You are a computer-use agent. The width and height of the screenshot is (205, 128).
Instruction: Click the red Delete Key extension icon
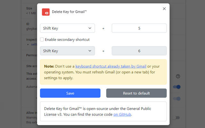click(x=45, y=12)
